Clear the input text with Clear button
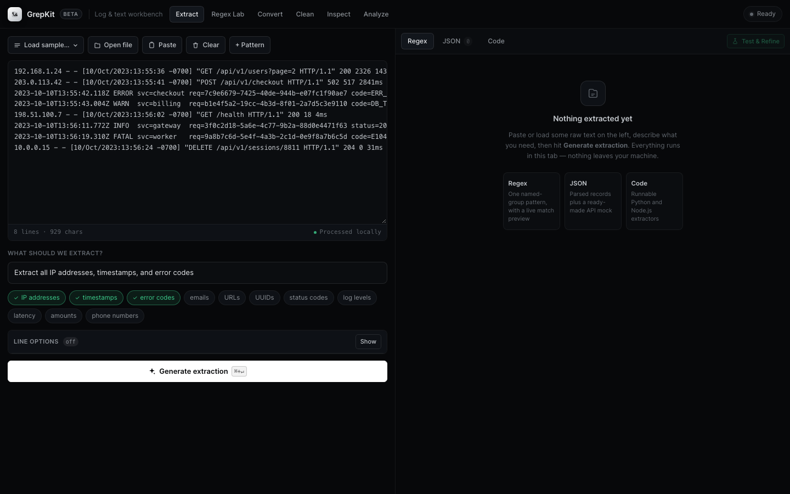Screen dimensions: 790x494 (206, 45)
